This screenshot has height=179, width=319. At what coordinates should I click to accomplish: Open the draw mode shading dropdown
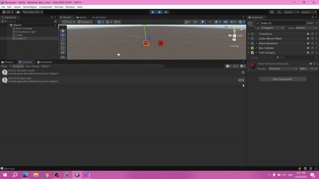tap(187, 22)
